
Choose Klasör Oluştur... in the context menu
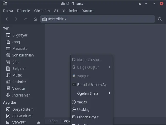tap(92, 60)
